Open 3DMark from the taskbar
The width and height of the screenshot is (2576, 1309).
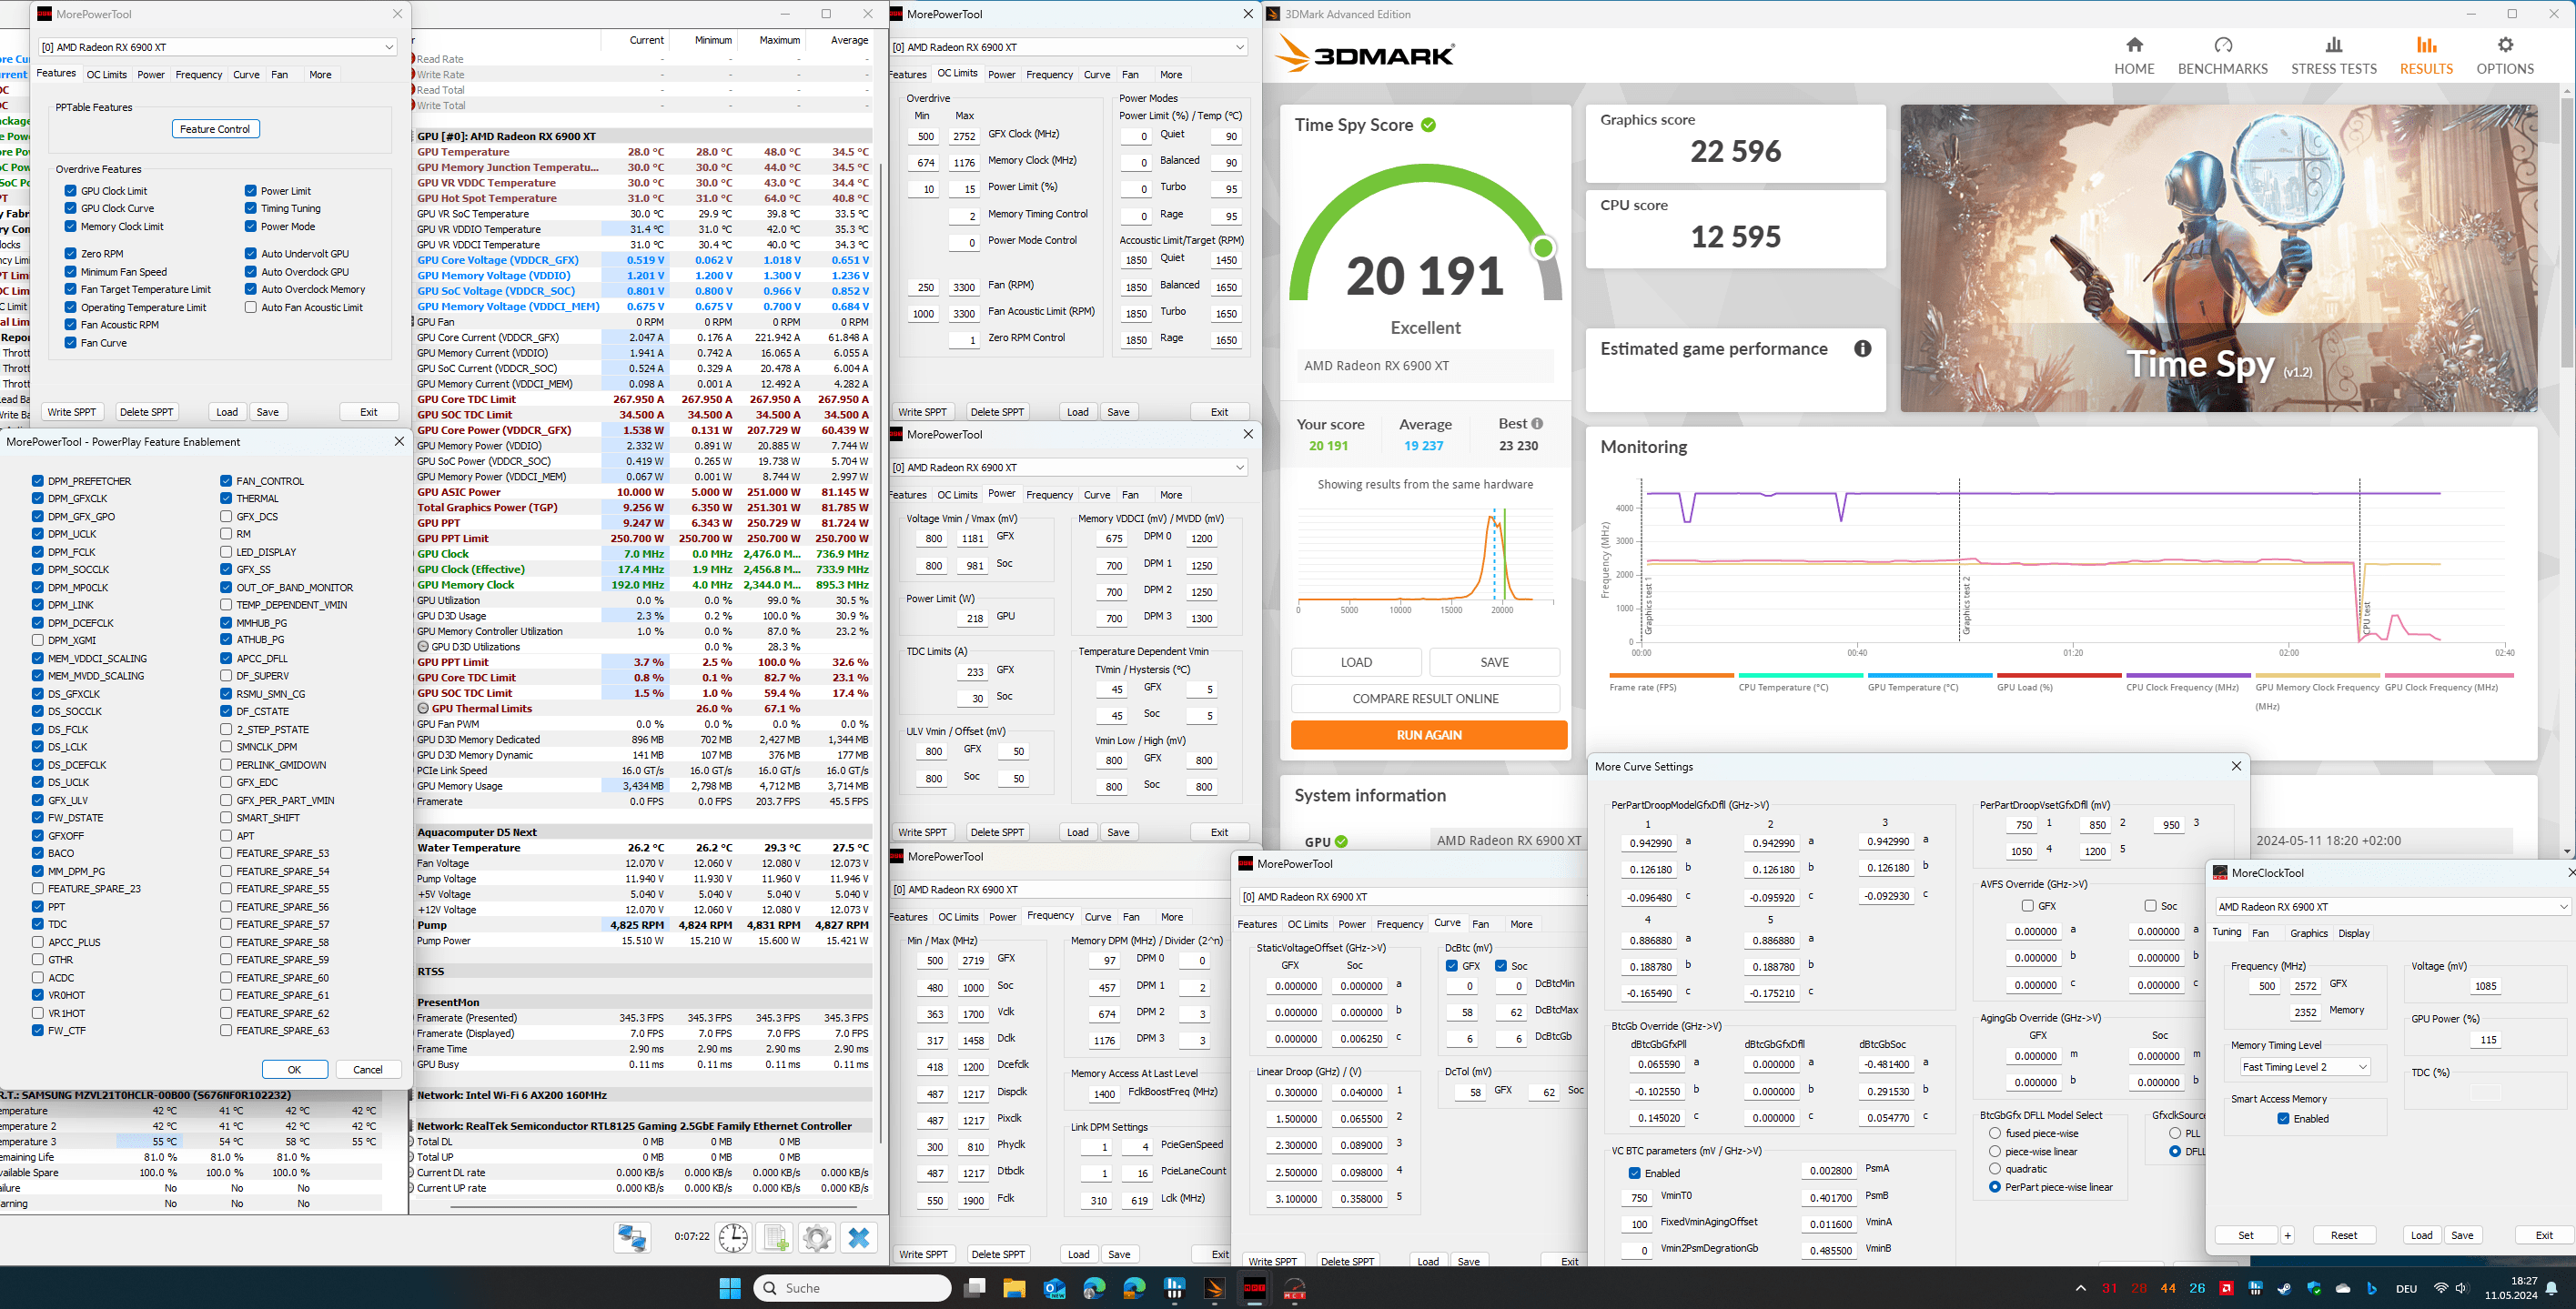1214,1288
